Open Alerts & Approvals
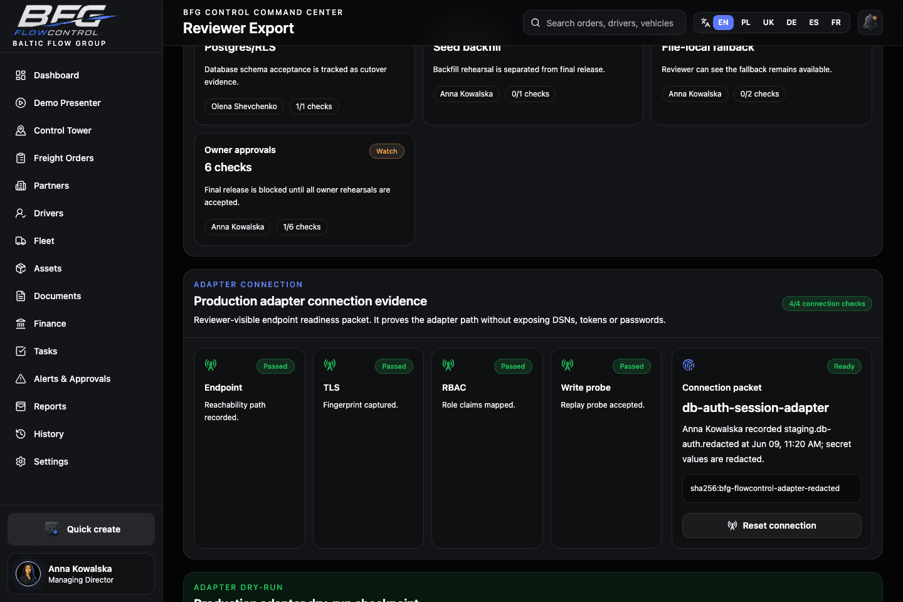Viewport: 903px width, 602px height. pyautogui.click(x=82, y=379)
